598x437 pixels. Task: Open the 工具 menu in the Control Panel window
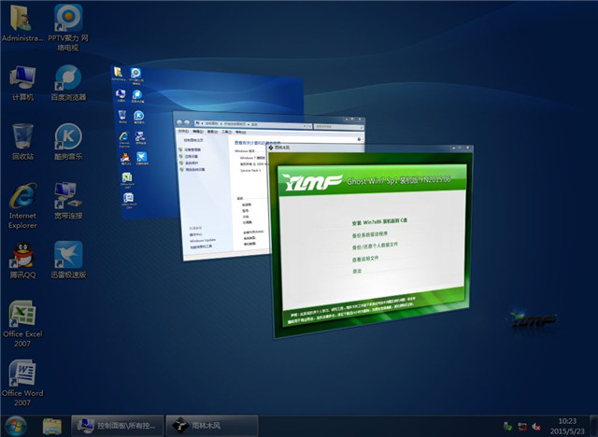(226, 132)
